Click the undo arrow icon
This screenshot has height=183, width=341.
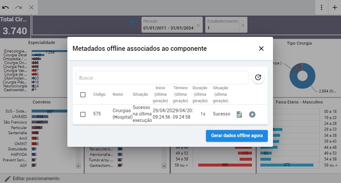coord(6,7)
